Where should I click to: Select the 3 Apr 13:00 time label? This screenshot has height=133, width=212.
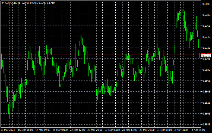click(180, 130)
